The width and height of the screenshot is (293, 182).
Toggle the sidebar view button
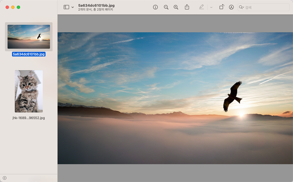66,7
